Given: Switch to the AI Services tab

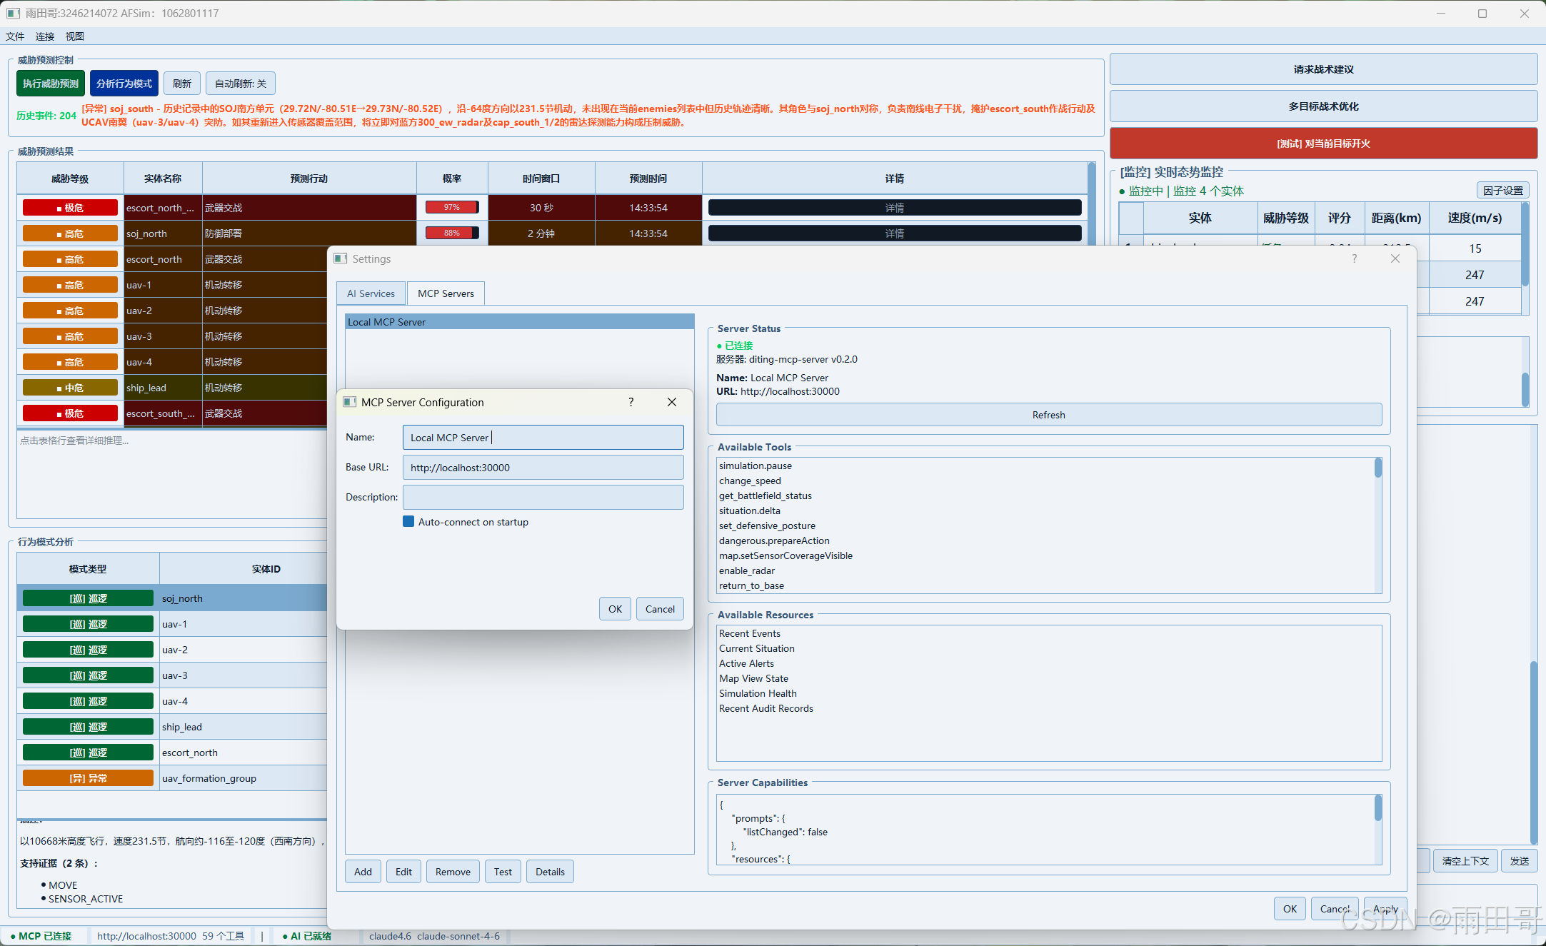Looking at the screenshot, I should [371, 293].
